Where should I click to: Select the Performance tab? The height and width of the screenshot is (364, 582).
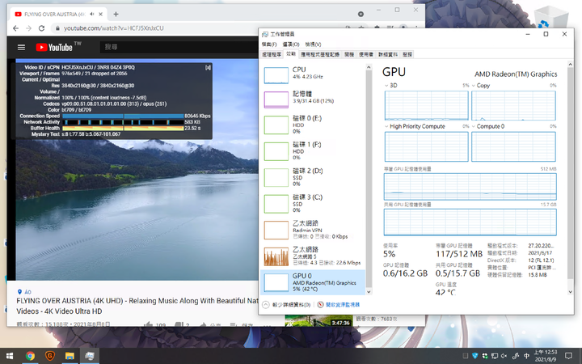click(x=291, y=54)
